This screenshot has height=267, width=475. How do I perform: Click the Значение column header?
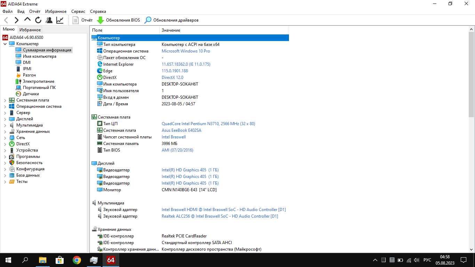pyautogui.click(x=224, y=30)
